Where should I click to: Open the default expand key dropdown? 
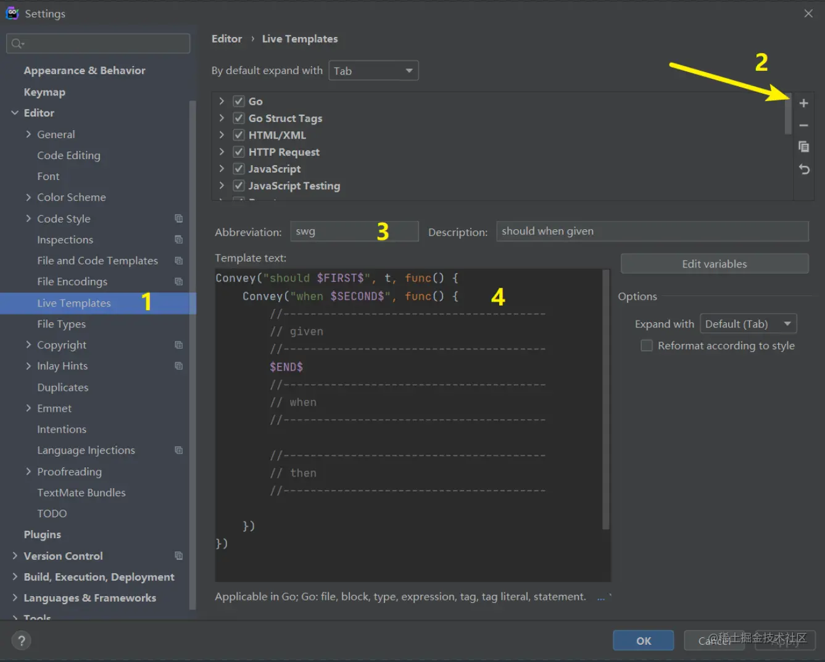pos(374,70)
